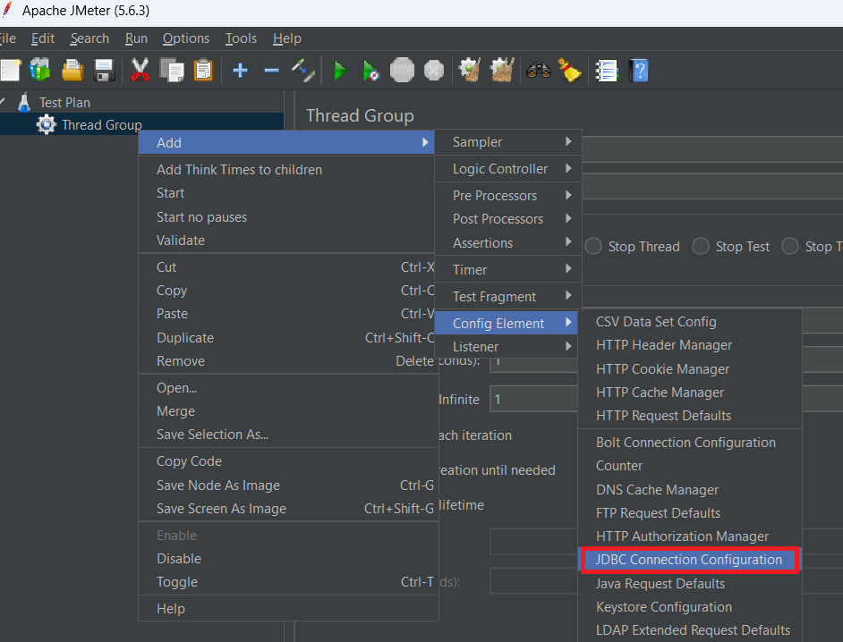Viewport: 843px width, 642px height.
Task: Select Thread Group in the tree
Action: click(x=102, y=124)
